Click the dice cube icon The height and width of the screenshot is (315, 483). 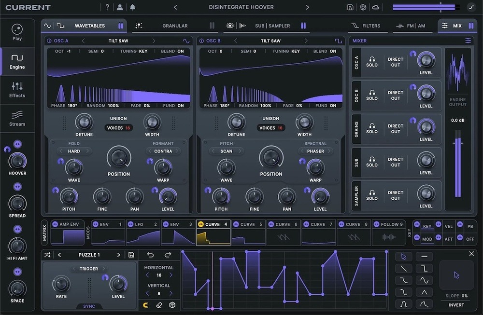click(172, 305)
